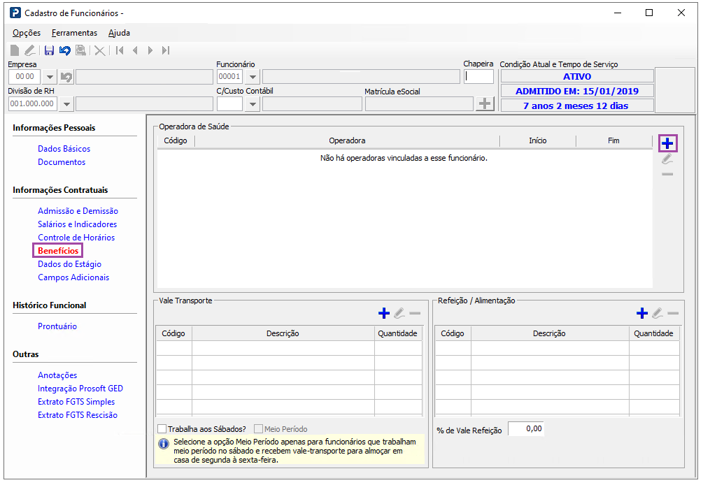Open the Funcionário dropdown
This screenshot has width=703, height=485.
coord(253,77)
